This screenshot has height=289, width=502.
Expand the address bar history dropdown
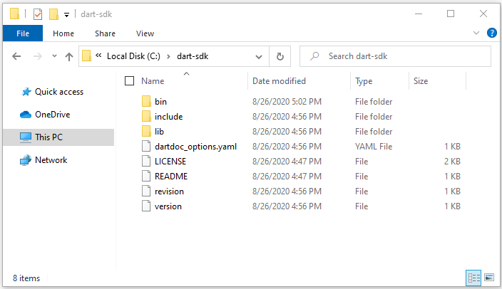[x=259, y=57]
